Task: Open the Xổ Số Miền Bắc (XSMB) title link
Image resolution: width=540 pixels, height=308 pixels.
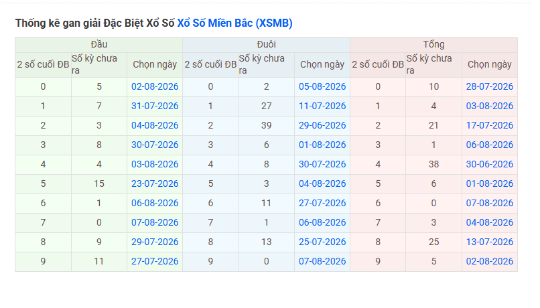Action: point(234,23)
